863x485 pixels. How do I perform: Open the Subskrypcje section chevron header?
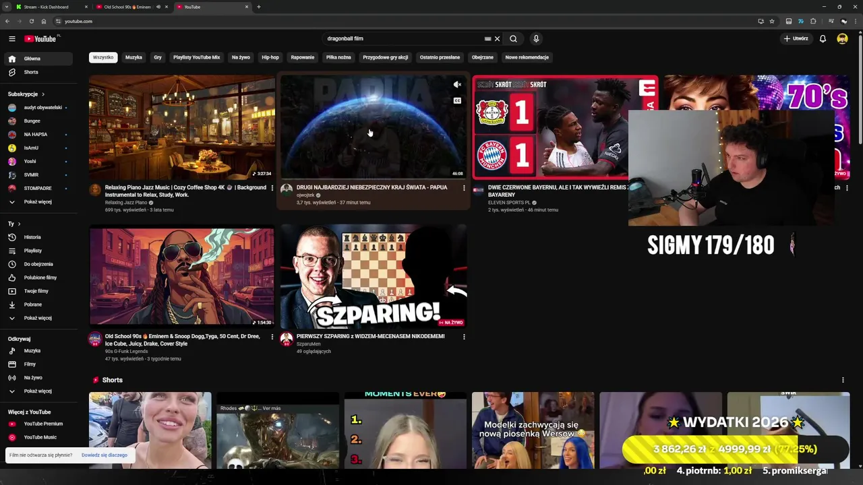[26, 94]
